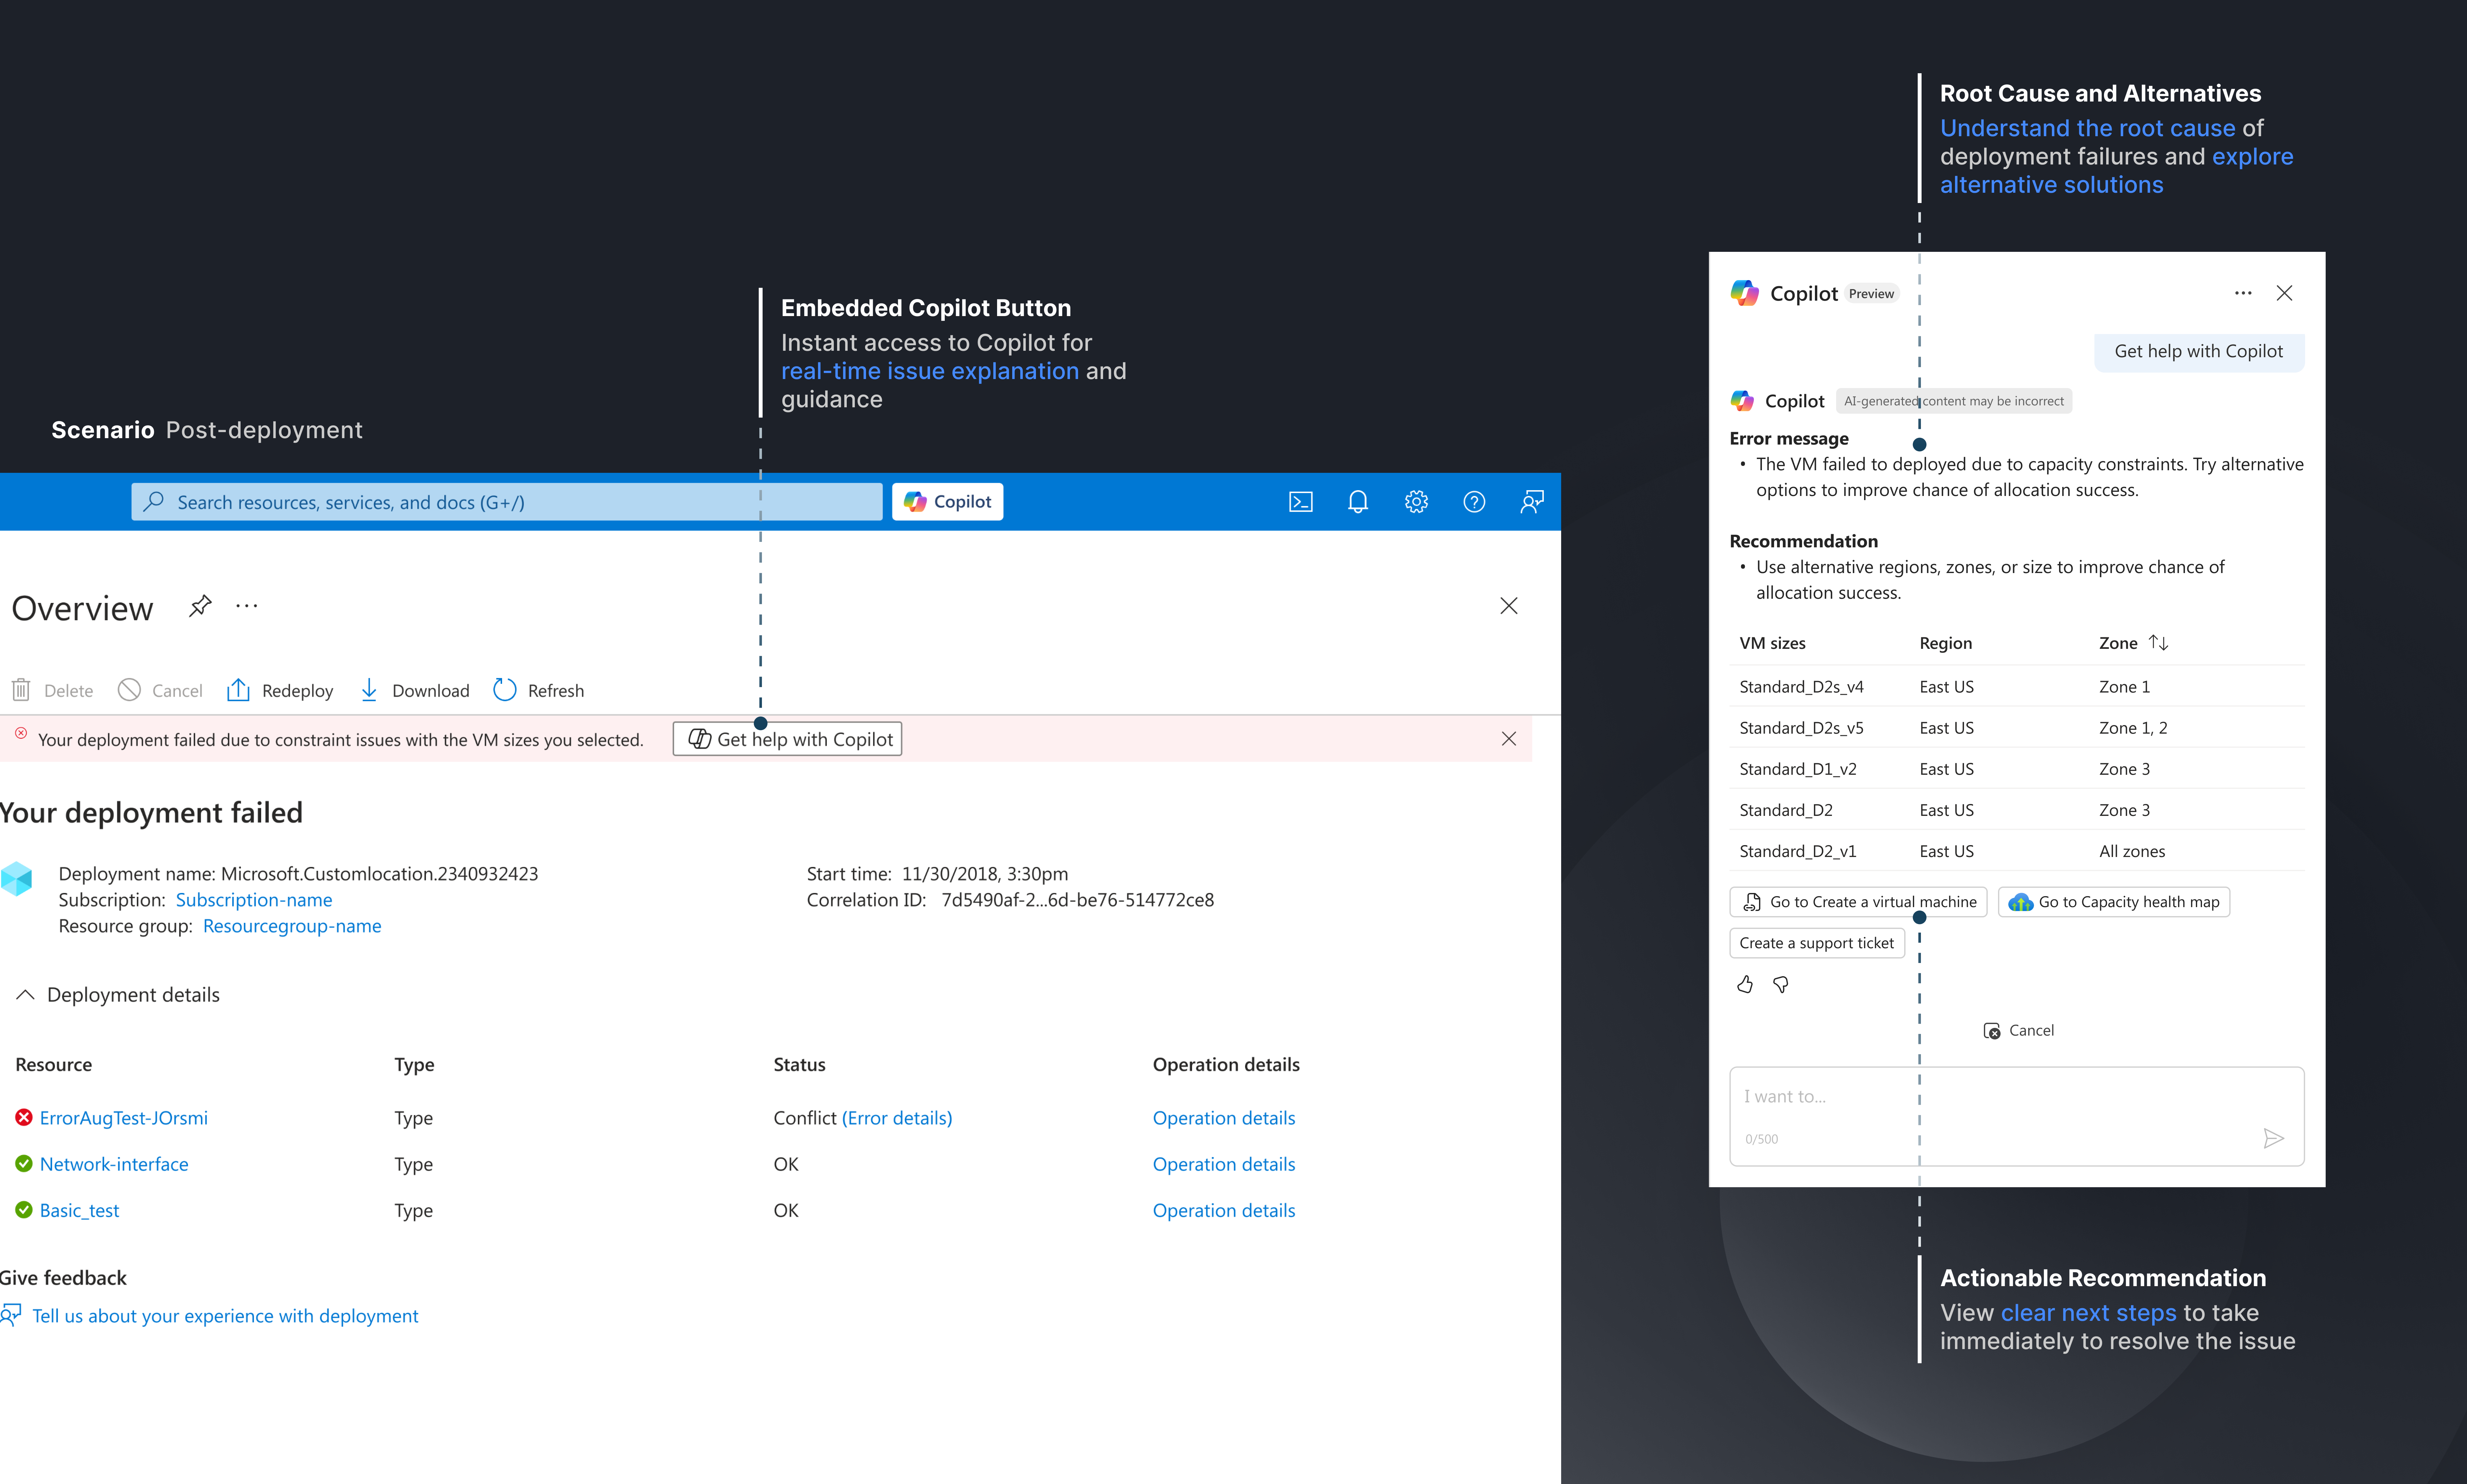Click the green success icon for Network-interface
The height and width of the screenshot is (1484, 2467).
click(x=24, y=1163)
